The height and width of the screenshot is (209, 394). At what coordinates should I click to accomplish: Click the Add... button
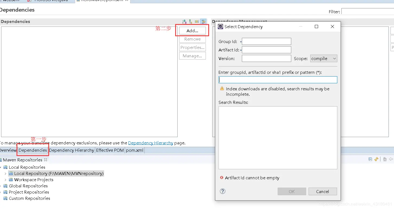(x=193, y=31)
